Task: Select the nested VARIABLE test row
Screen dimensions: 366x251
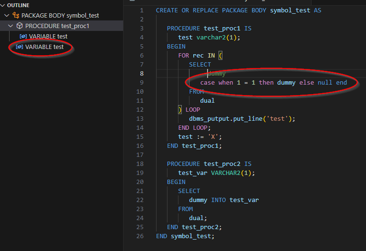Action: (x=62, y=36)
